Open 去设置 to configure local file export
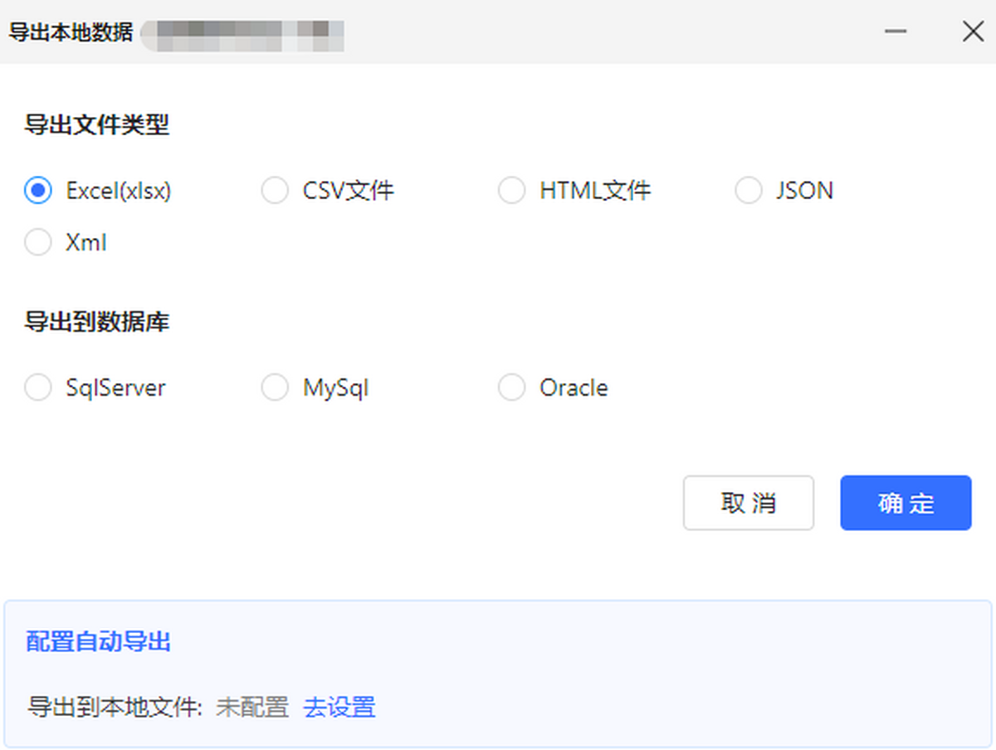 (339, 708)
